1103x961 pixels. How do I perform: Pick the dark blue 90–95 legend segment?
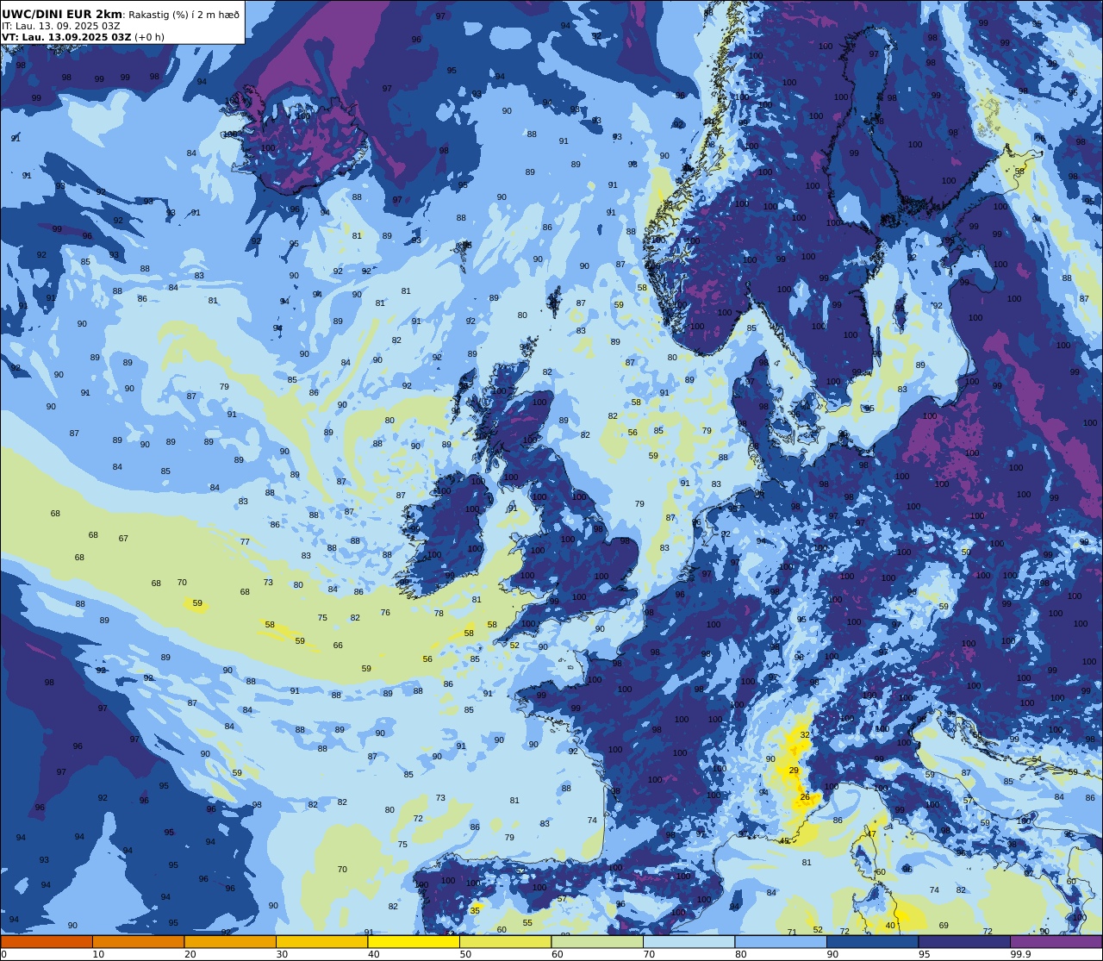872,942
